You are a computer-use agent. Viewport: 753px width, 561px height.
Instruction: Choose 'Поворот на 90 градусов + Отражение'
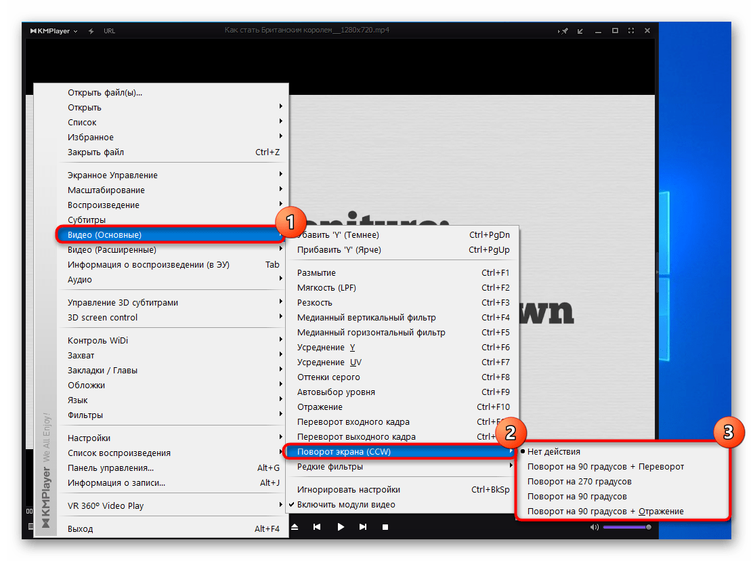point(622,511)
